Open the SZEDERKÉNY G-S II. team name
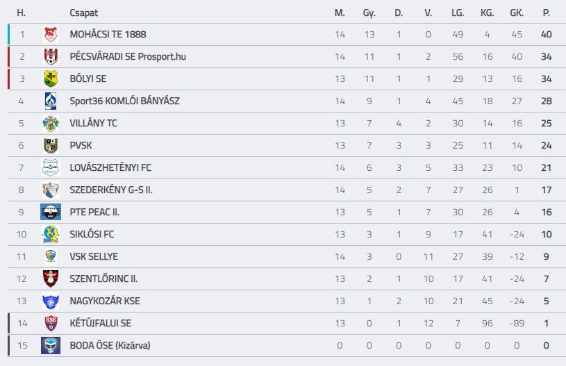 [111, 190]
